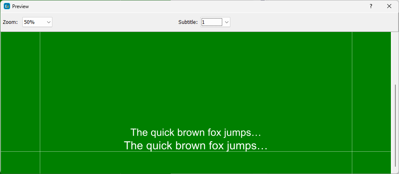Click the Subtitle label
Viewport: 399px width, 174px height.
click(188, 22)
